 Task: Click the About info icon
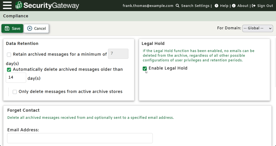(x=234, y=6)
